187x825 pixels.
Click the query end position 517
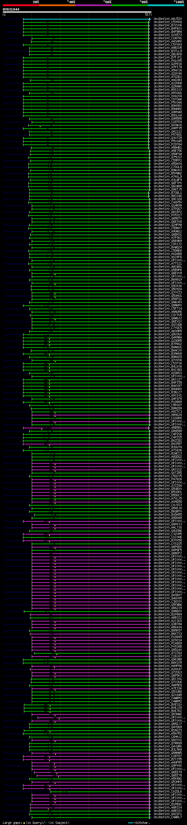(147, 14)
